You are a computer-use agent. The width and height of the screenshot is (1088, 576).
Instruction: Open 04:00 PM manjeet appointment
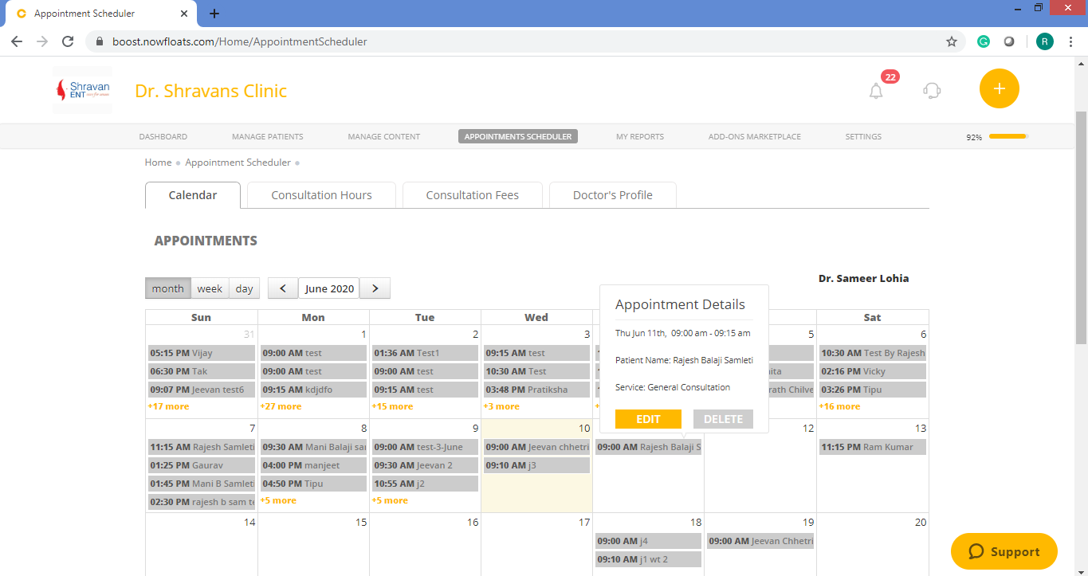pos(313,465)
